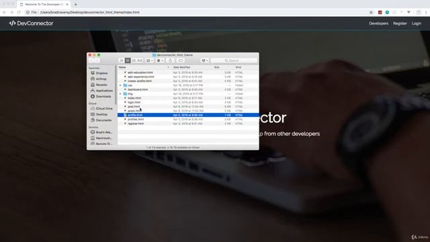Open iCloud Drive in Finder sidebar
Screen dimensions: 430x242
tap(101, 109)
